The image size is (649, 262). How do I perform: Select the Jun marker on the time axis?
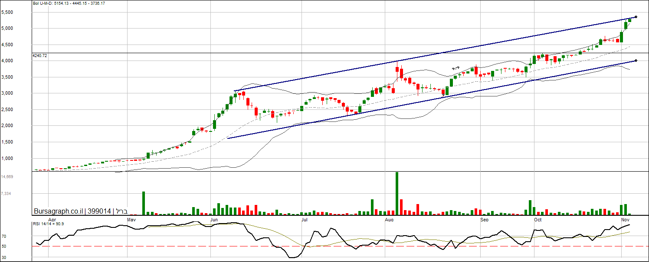point(214,220)
